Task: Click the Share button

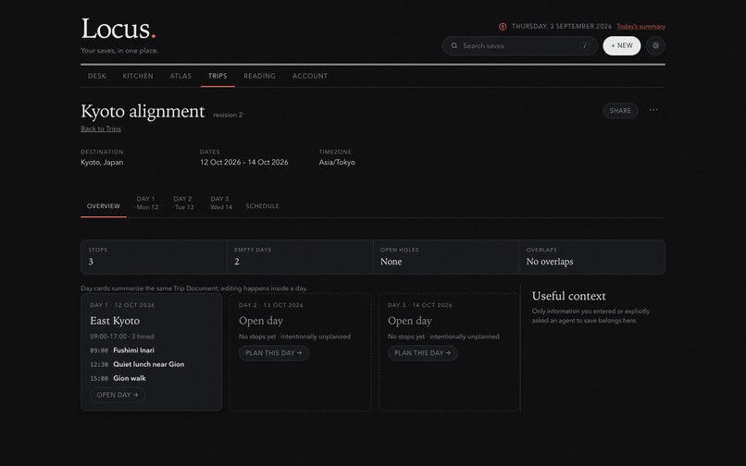Action: point(620,111)
